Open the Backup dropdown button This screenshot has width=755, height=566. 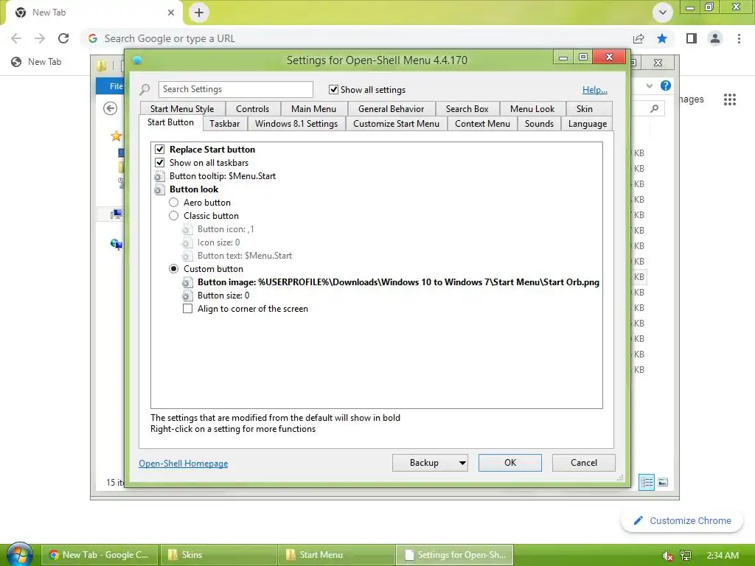430,463
